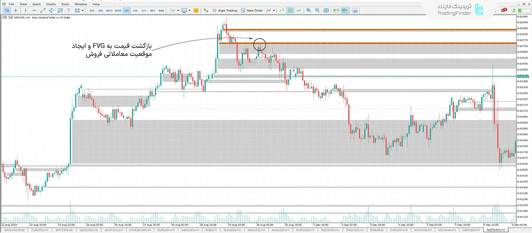This screenshot has width=532, height=233.
Task: Click the Algo Trading button
Action: pyautogui.click(x=225, y=11)
